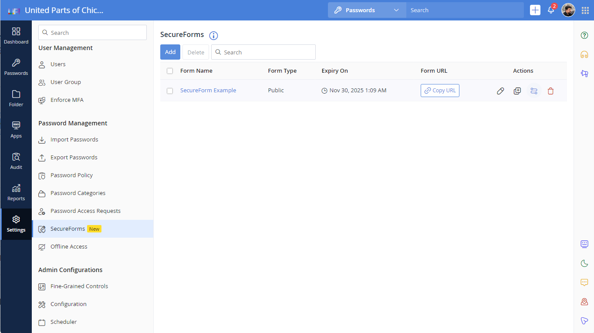Open the apps grid menu at the top right
This screenshot has height=333, width=594.
point(585,10)
